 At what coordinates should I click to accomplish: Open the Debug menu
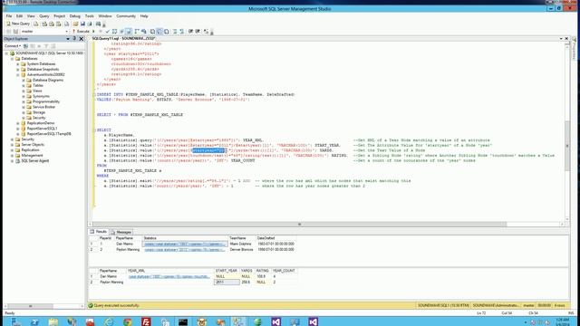click(74, 16)
